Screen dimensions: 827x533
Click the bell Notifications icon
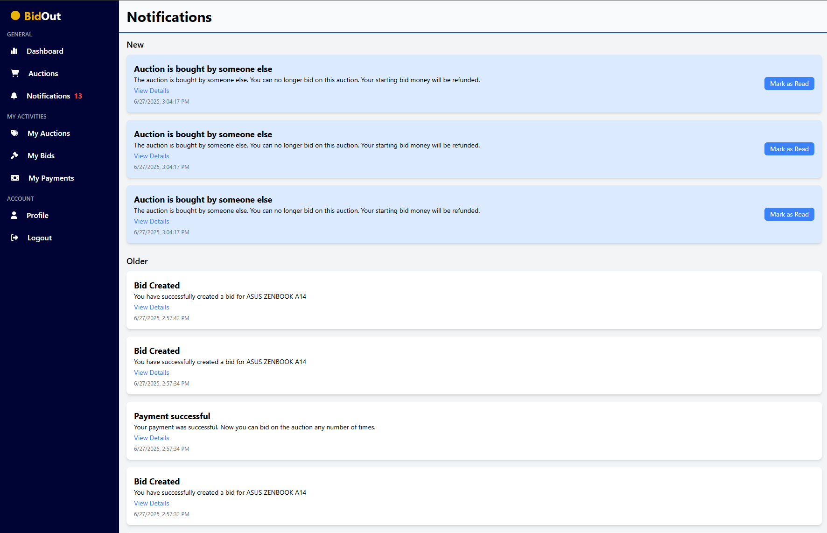coord(14,96)
